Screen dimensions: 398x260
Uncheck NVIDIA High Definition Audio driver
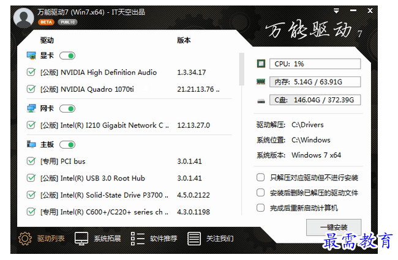(x=31, y=72)
